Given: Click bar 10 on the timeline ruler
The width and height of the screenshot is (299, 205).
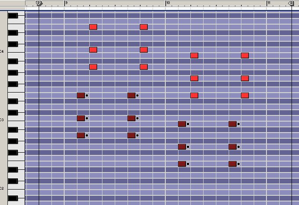Looking at the screenshot, I should 168,3.
